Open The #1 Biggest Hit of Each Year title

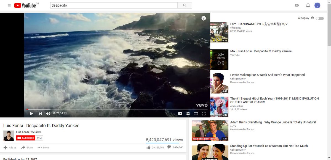274,100
